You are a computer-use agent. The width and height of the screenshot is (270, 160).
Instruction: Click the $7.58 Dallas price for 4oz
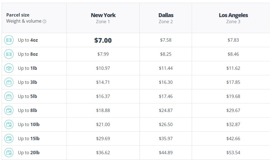pyautogui.click(x=166, y=40)
